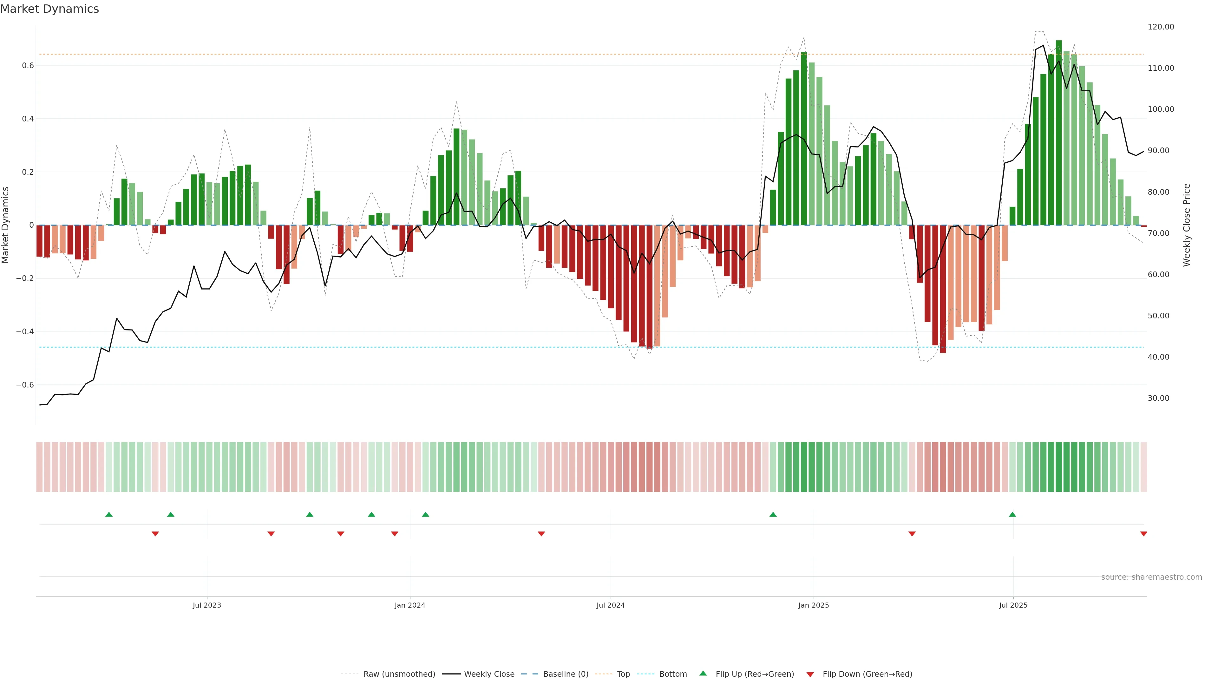Toggle the Bottom legend entry

click(x=673, y=674)
